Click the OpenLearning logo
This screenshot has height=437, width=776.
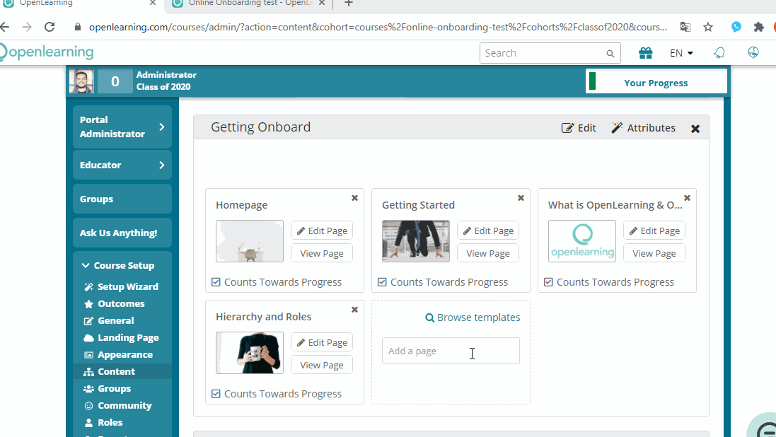pyautogui.click(x=47, y=52)
